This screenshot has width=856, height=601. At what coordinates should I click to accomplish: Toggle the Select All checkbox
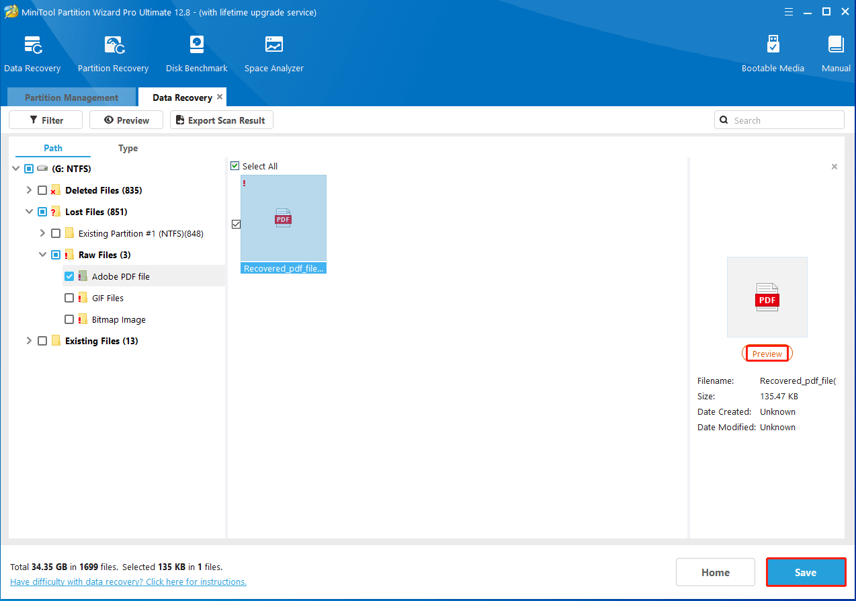coord(234,166)
